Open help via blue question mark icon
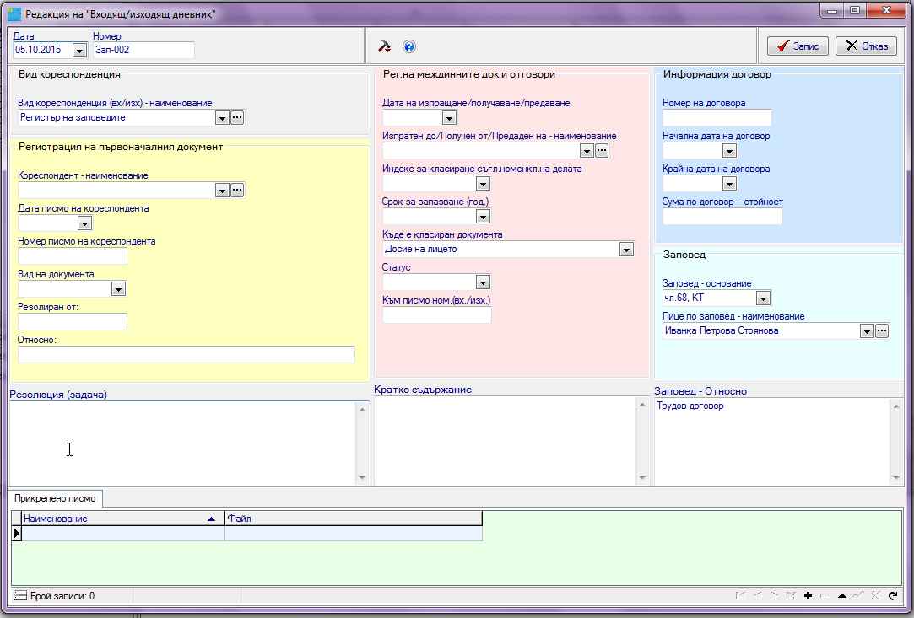 [409, 46]
